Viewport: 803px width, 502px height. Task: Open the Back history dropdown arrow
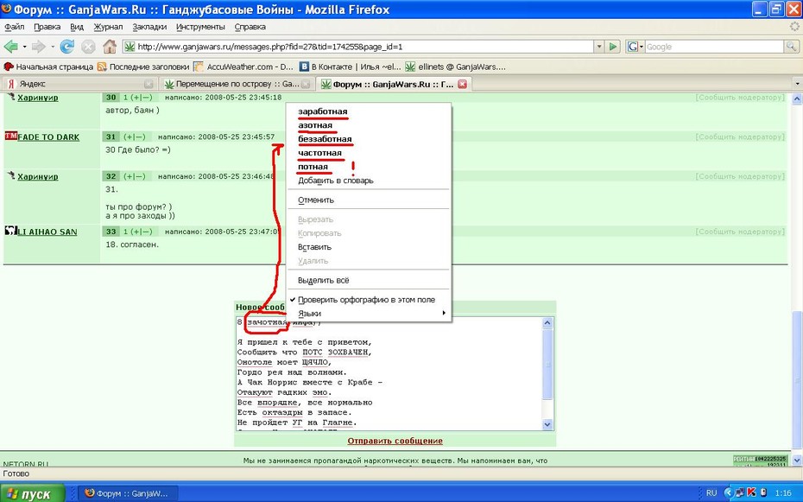[x=24, y=47]
